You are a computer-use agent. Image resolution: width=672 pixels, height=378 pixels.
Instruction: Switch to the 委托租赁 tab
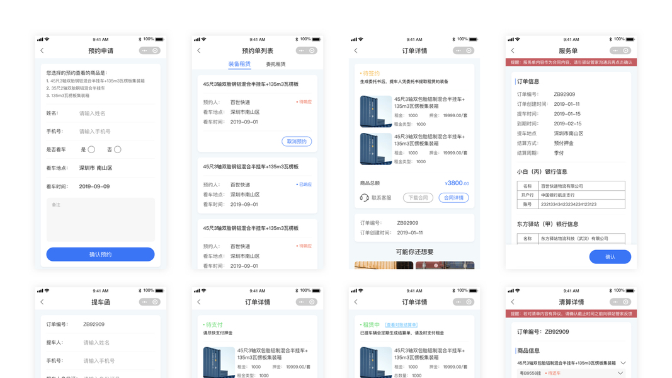coord(276,64)
